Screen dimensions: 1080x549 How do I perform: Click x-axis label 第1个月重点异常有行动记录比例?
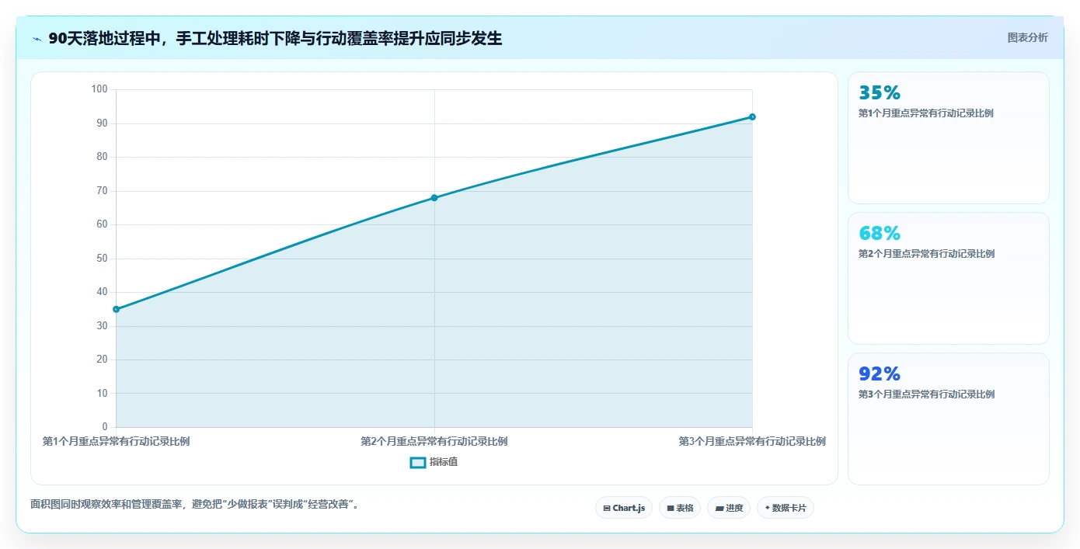[116, 442]
